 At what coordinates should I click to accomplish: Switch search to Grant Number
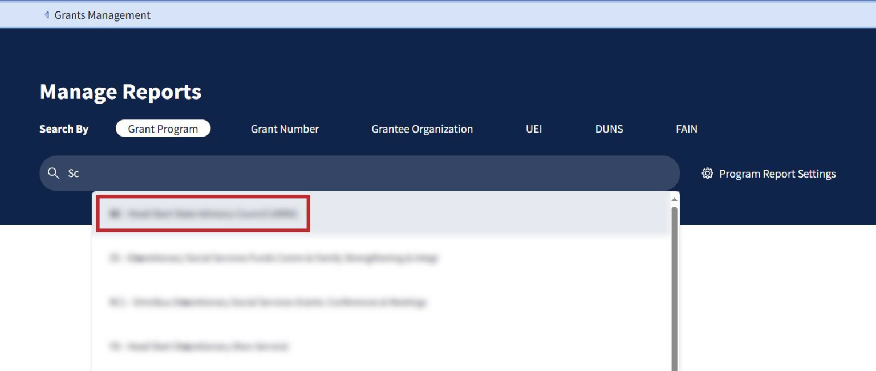pos(285,129)
